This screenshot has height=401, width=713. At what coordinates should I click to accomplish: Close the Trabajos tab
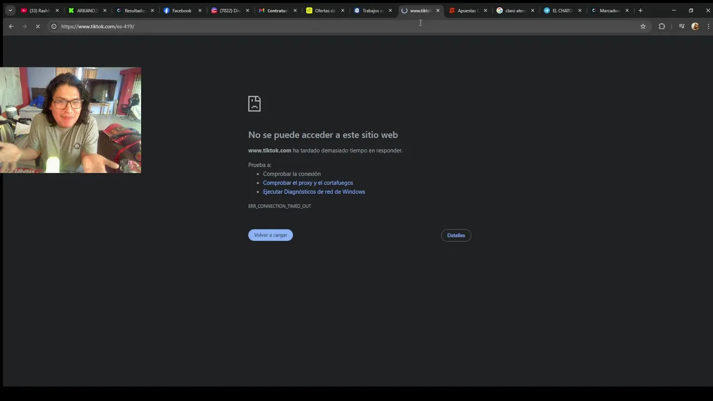tap(390, 11)
